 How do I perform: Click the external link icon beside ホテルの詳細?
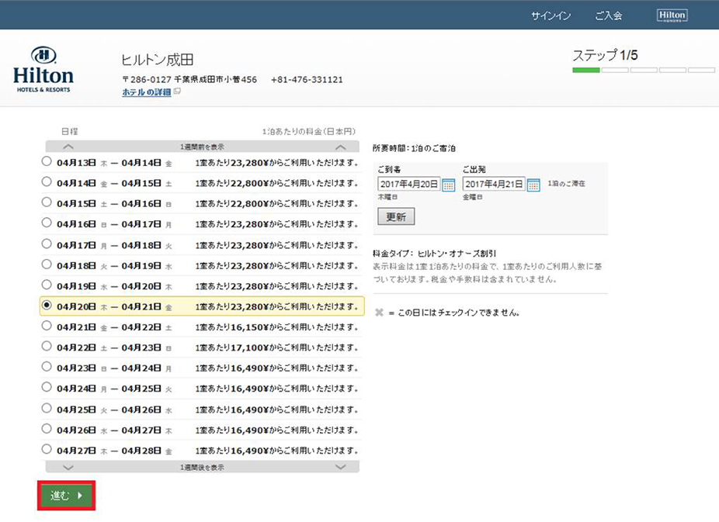pos(177,92)
